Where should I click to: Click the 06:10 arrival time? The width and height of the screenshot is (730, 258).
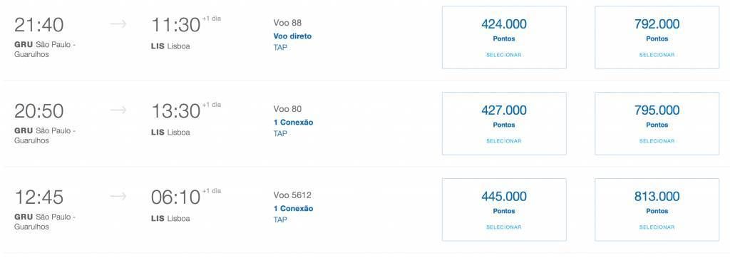point(175,197)
